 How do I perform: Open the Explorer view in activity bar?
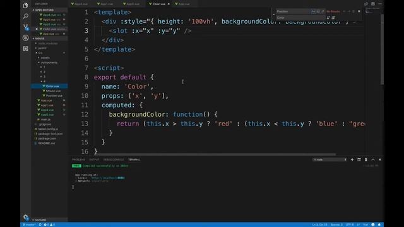pyautogui.click(x=25, y=6)
